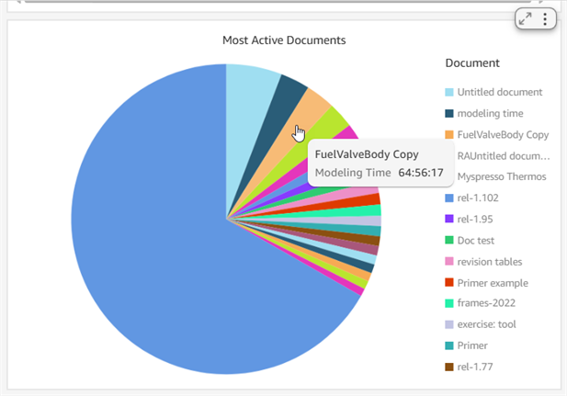Select RAUntitled docum... legend entry
The height and width of the screenshot is (396, 567).
point(503,156)
